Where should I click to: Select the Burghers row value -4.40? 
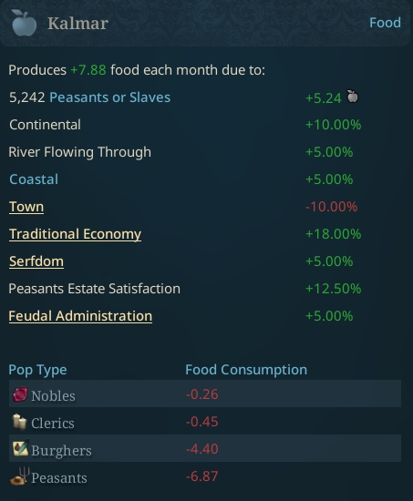201,449
